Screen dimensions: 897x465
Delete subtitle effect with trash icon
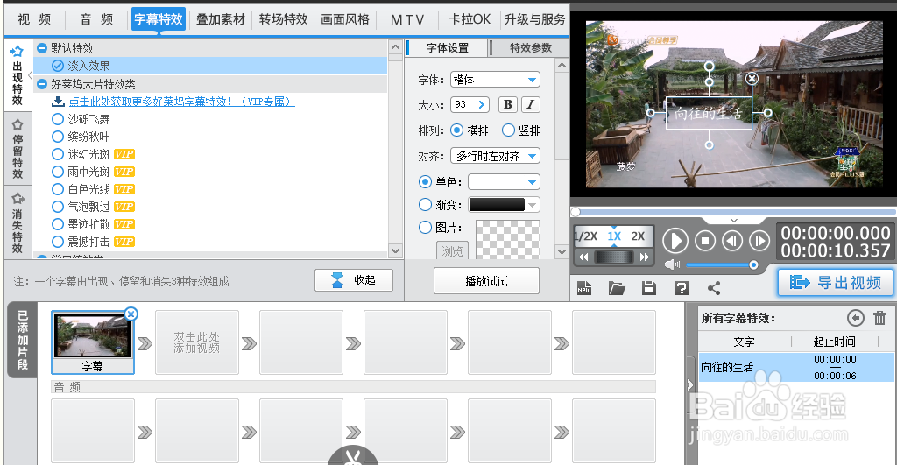coord(879,317)
